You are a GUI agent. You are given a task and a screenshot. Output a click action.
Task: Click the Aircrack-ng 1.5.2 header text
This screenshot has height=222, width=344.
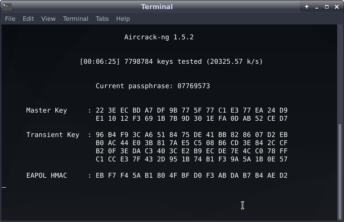159,37
